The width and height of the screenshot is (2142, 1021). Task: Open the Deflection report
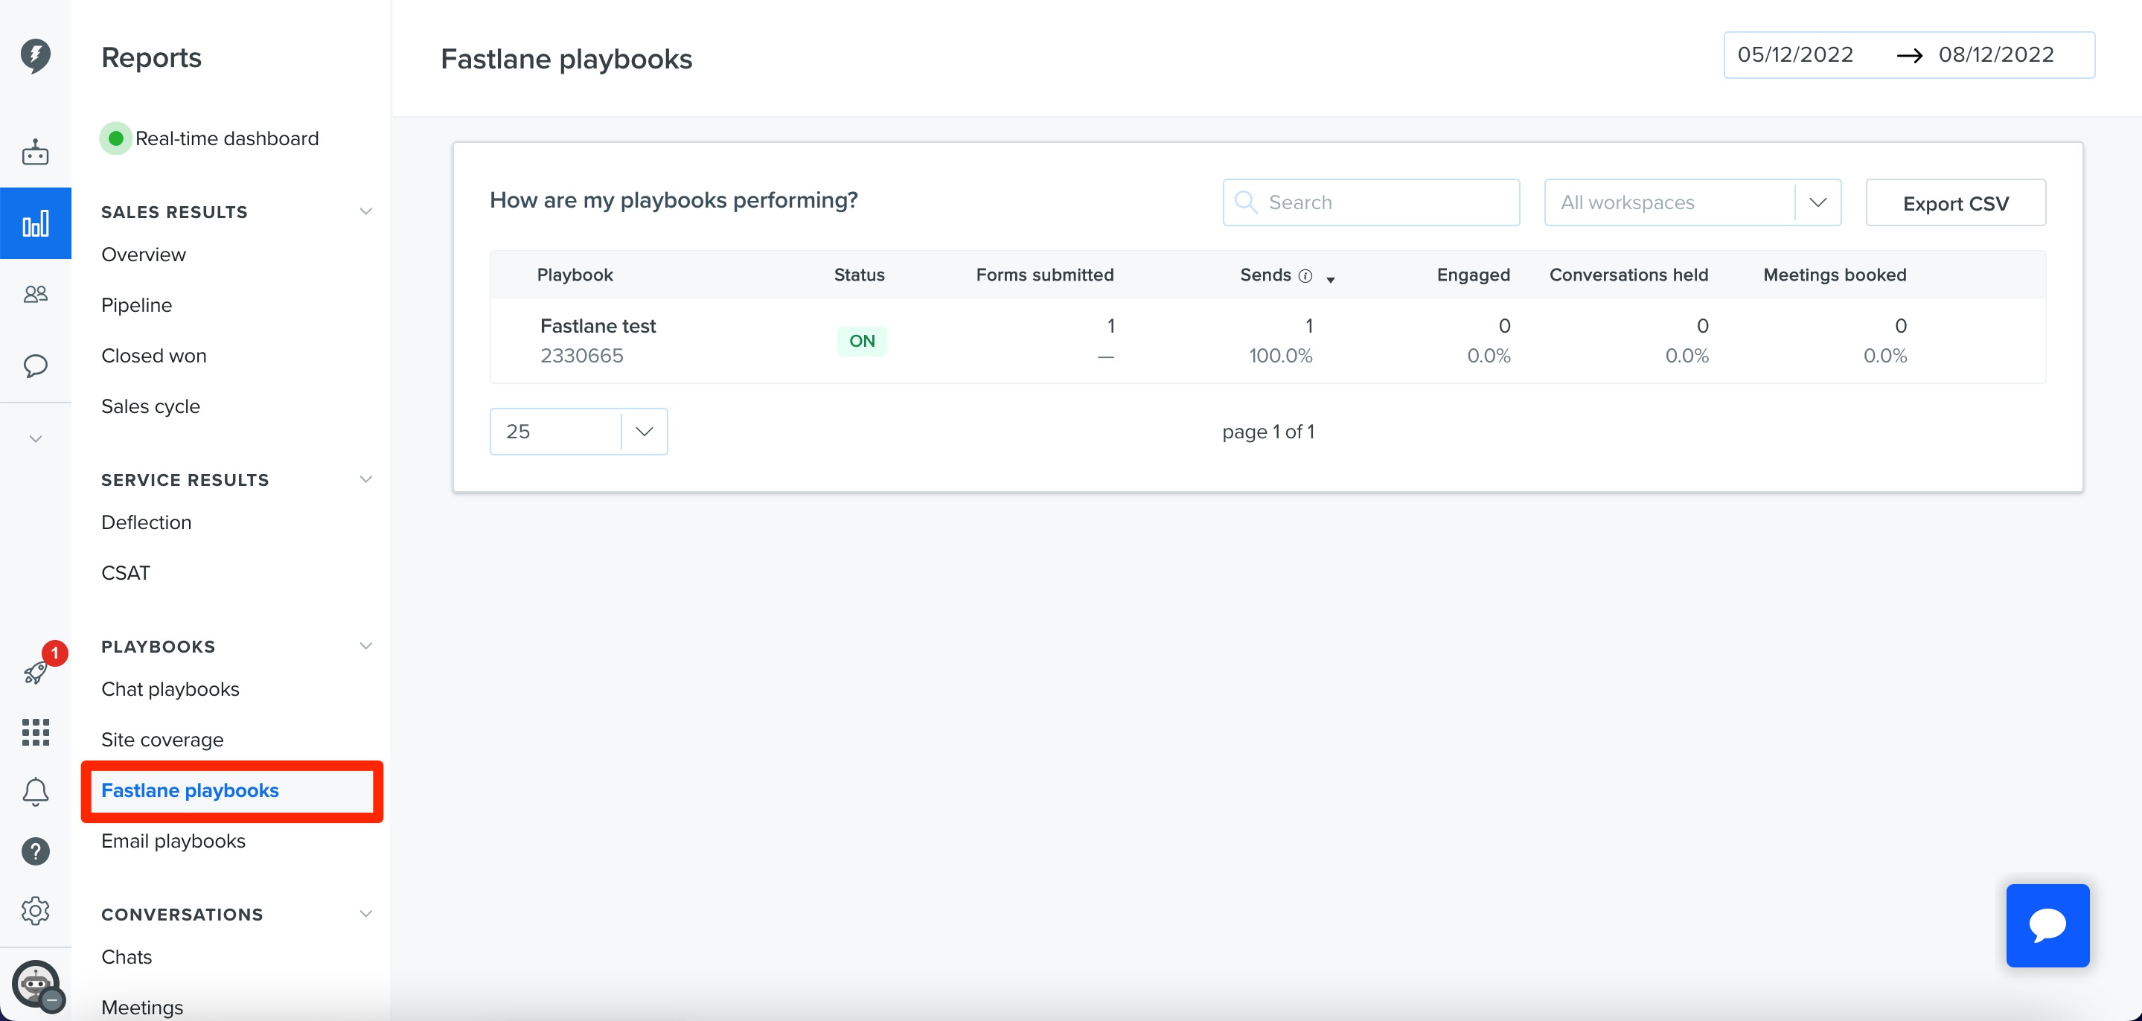click(x=147, y=522)
